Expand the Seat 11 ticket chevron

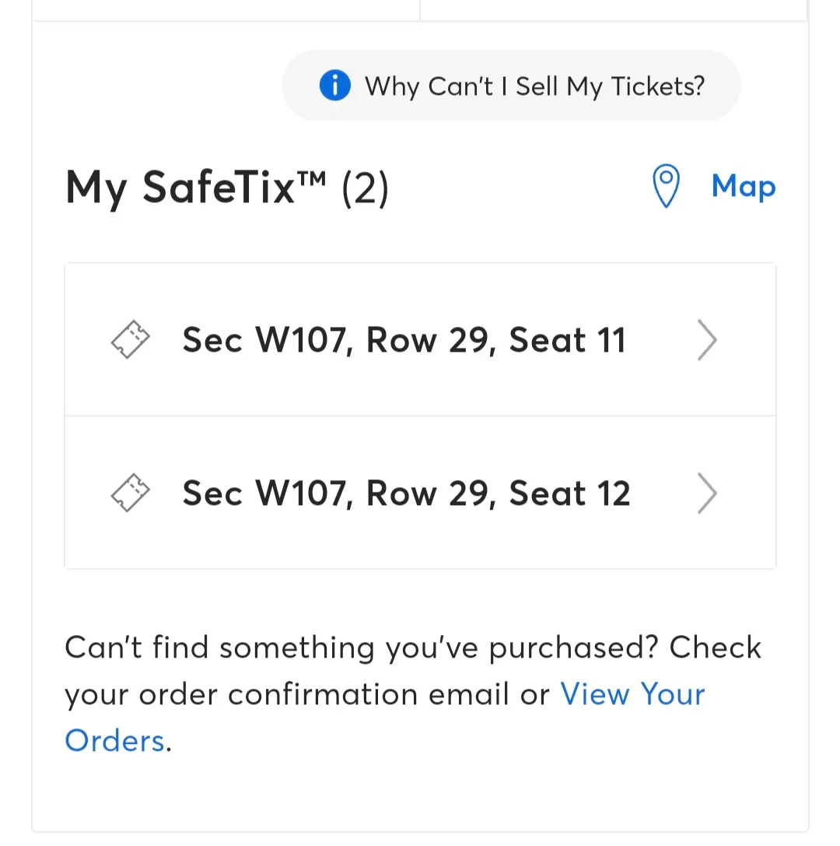707,340
